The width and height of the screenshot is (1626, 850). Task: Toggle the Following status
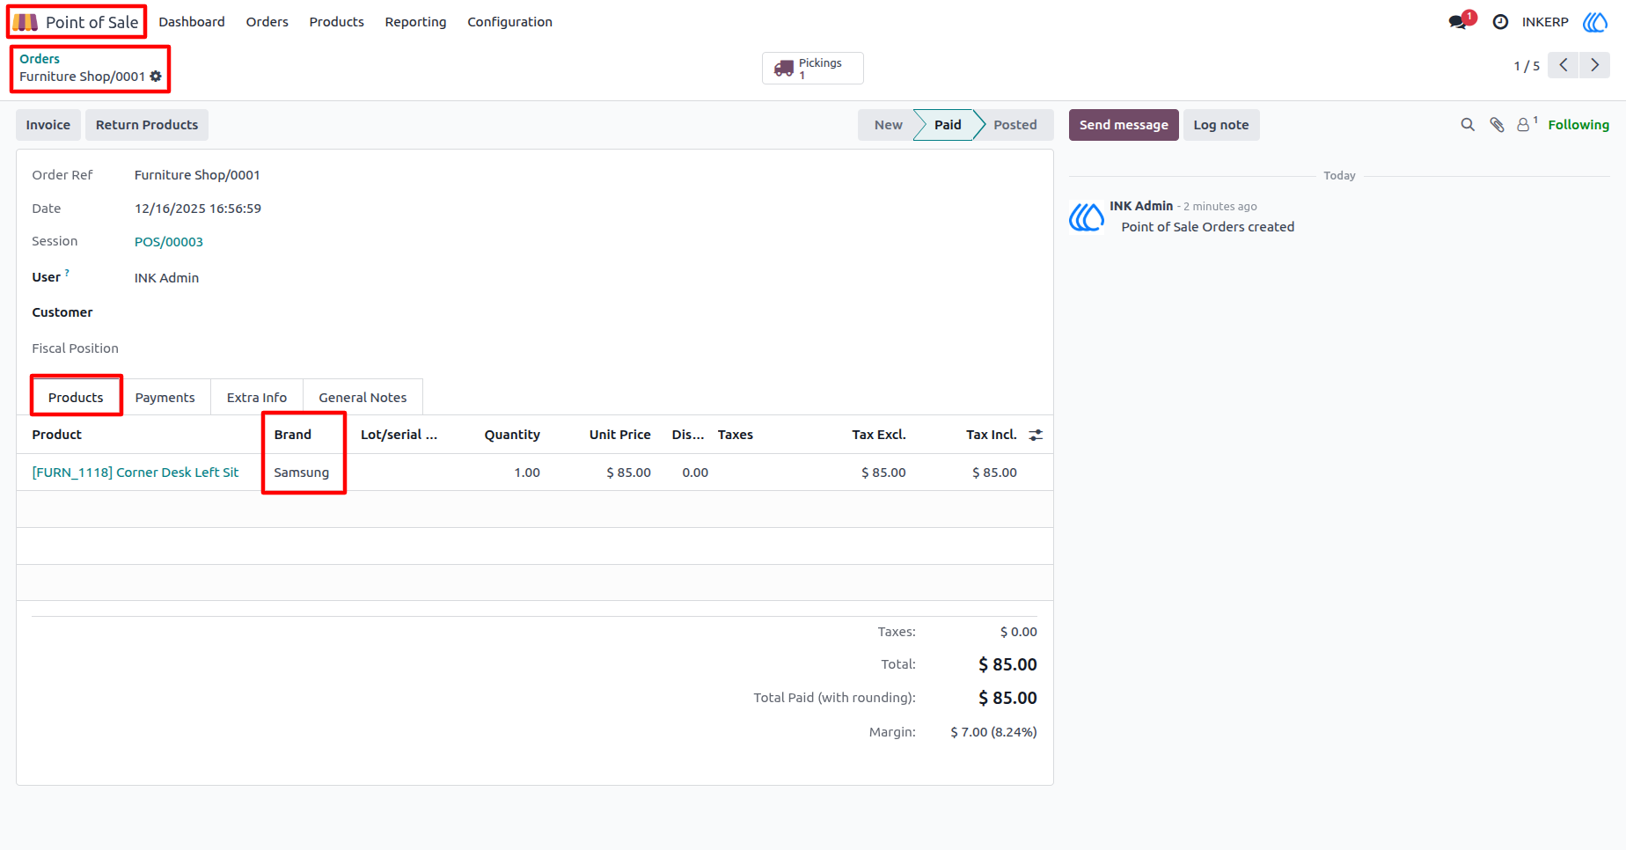(1578, 125)
